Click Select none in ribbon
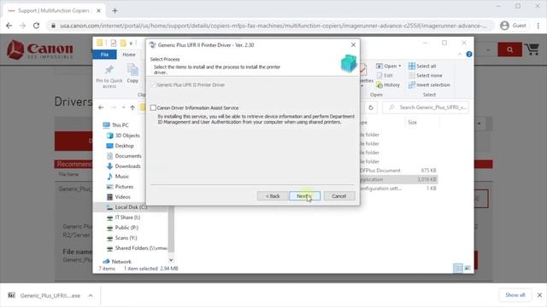Image resolution: width=547 pixels, height=307 pixels. pyautogui.click(x=426, y=76)
